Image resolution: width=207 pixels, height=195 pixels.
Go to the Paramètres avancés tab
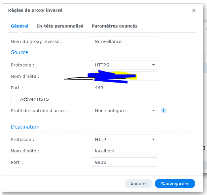click(x=114, y=26)
